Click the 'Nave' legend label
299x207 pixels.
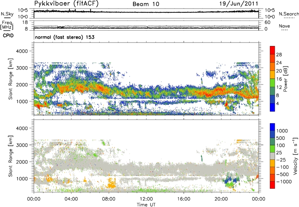coord(284,26)
